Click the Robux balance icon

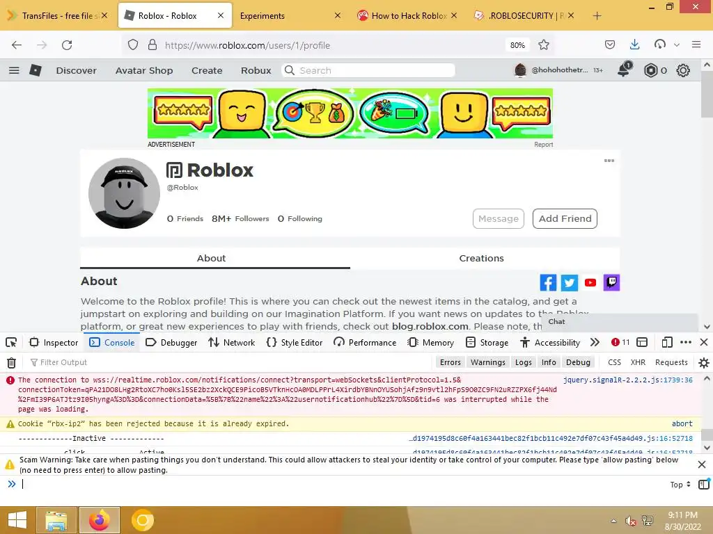[651, 70]
